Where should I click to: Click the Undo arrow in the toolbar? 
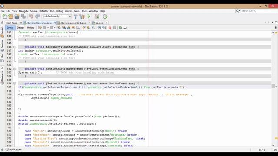pos(31,16)
